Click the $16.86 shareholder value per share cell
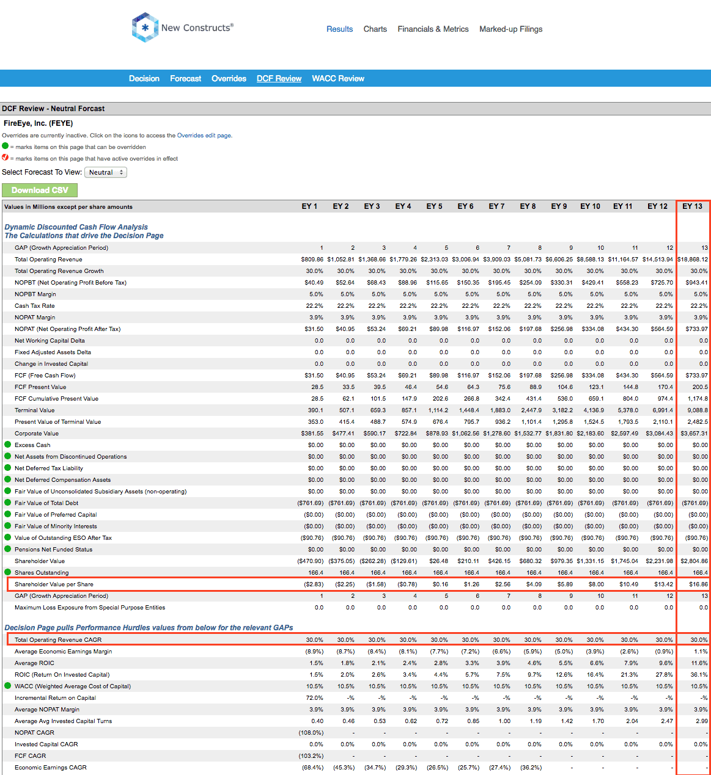711x775 pixels. point(699,584)
